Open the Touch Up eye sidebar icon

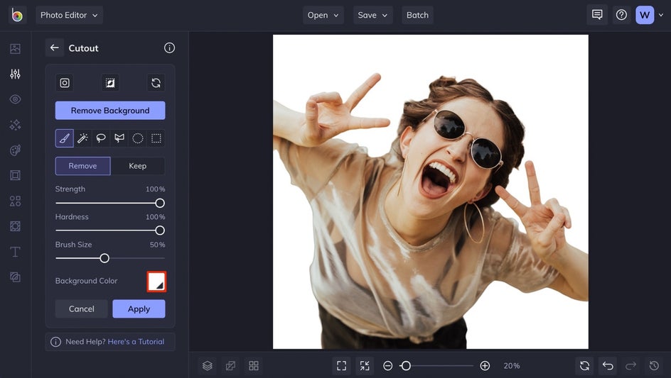[15, 99]
